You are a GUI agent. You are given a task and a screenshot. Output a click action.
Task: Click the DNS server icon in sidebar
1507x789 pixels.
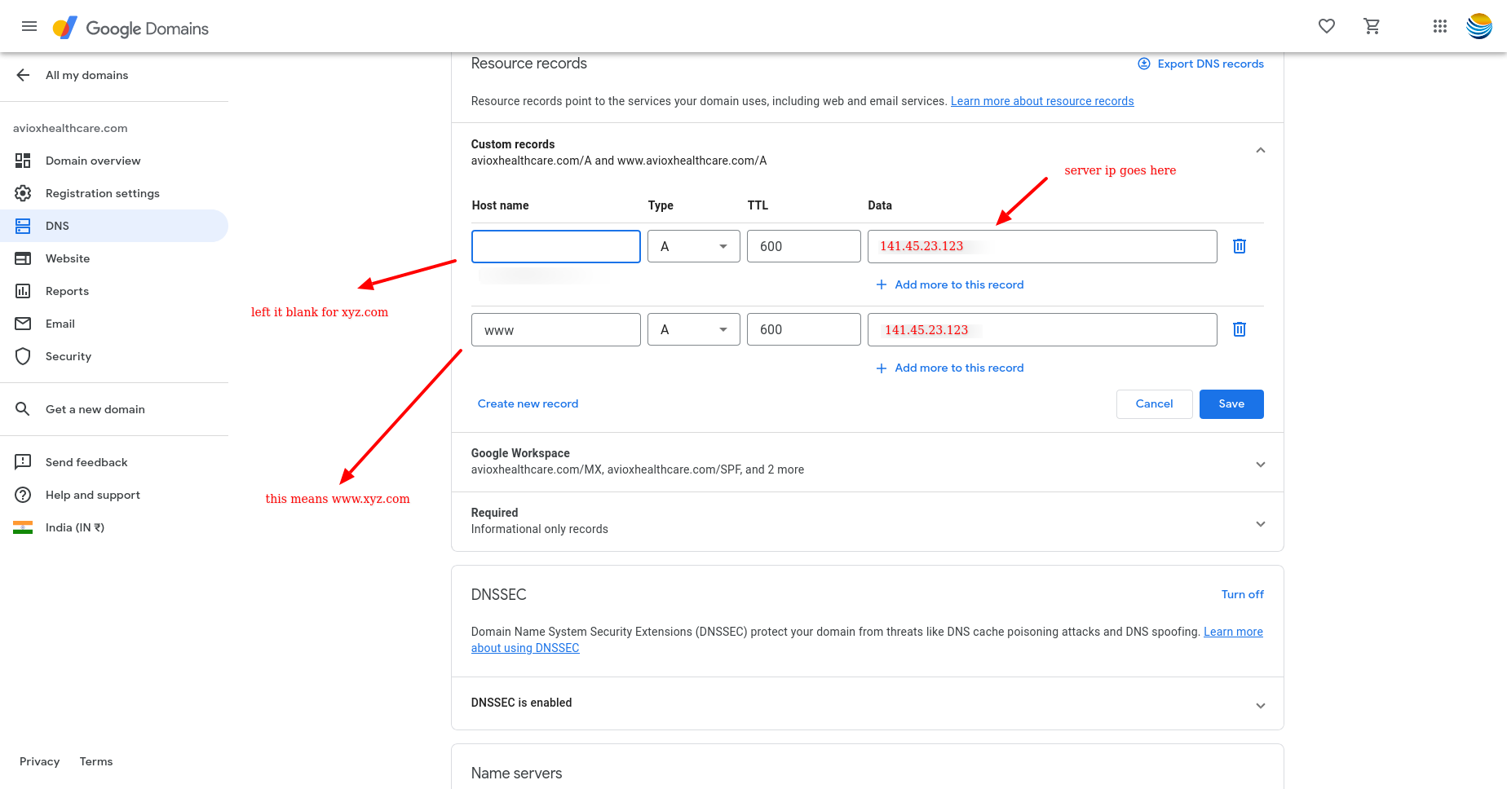point(23,226)
